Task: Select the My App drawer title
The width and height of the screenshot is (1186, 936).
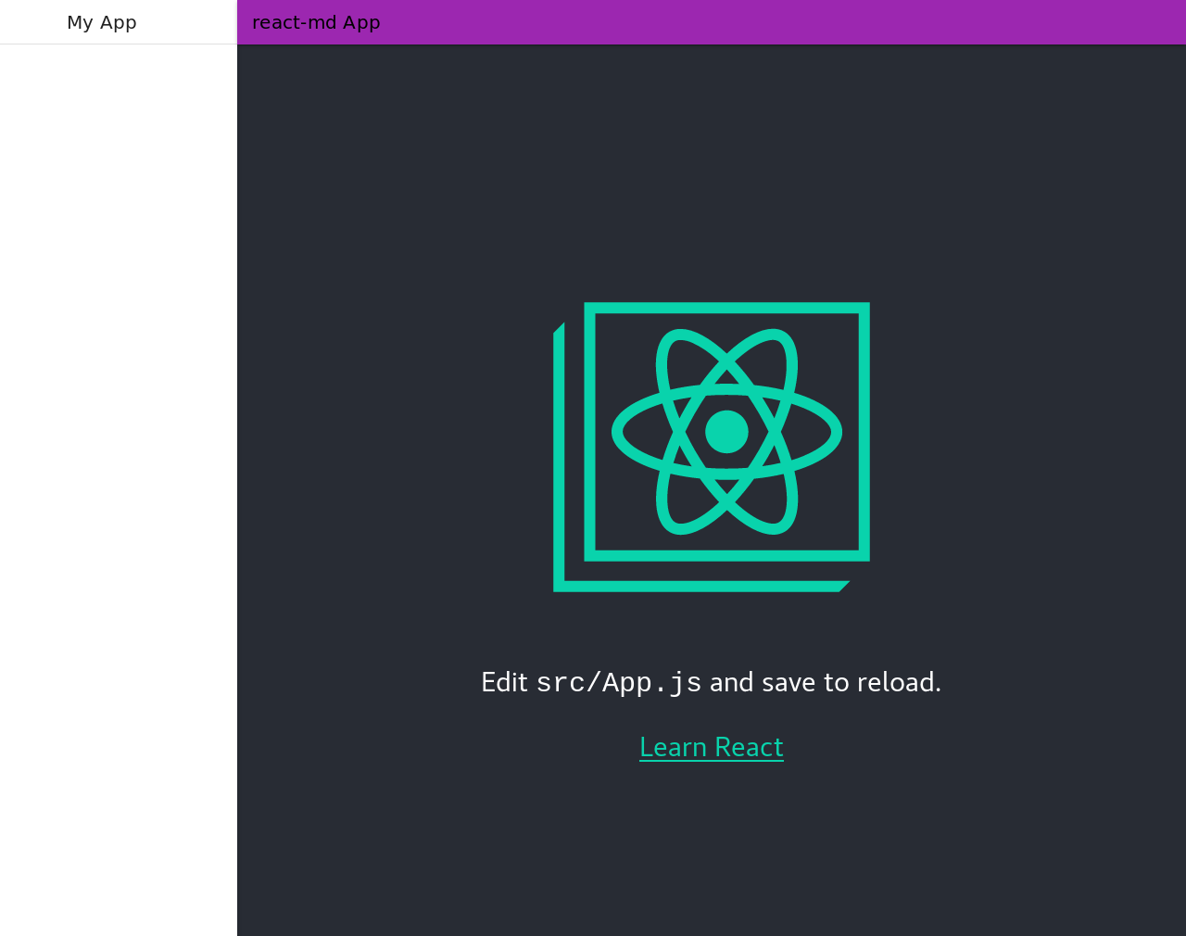Action: point(102,22)
